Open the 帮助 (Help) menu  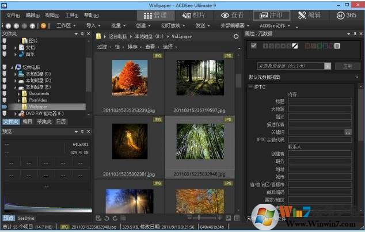pyautogui.click(x=91, y=16)
